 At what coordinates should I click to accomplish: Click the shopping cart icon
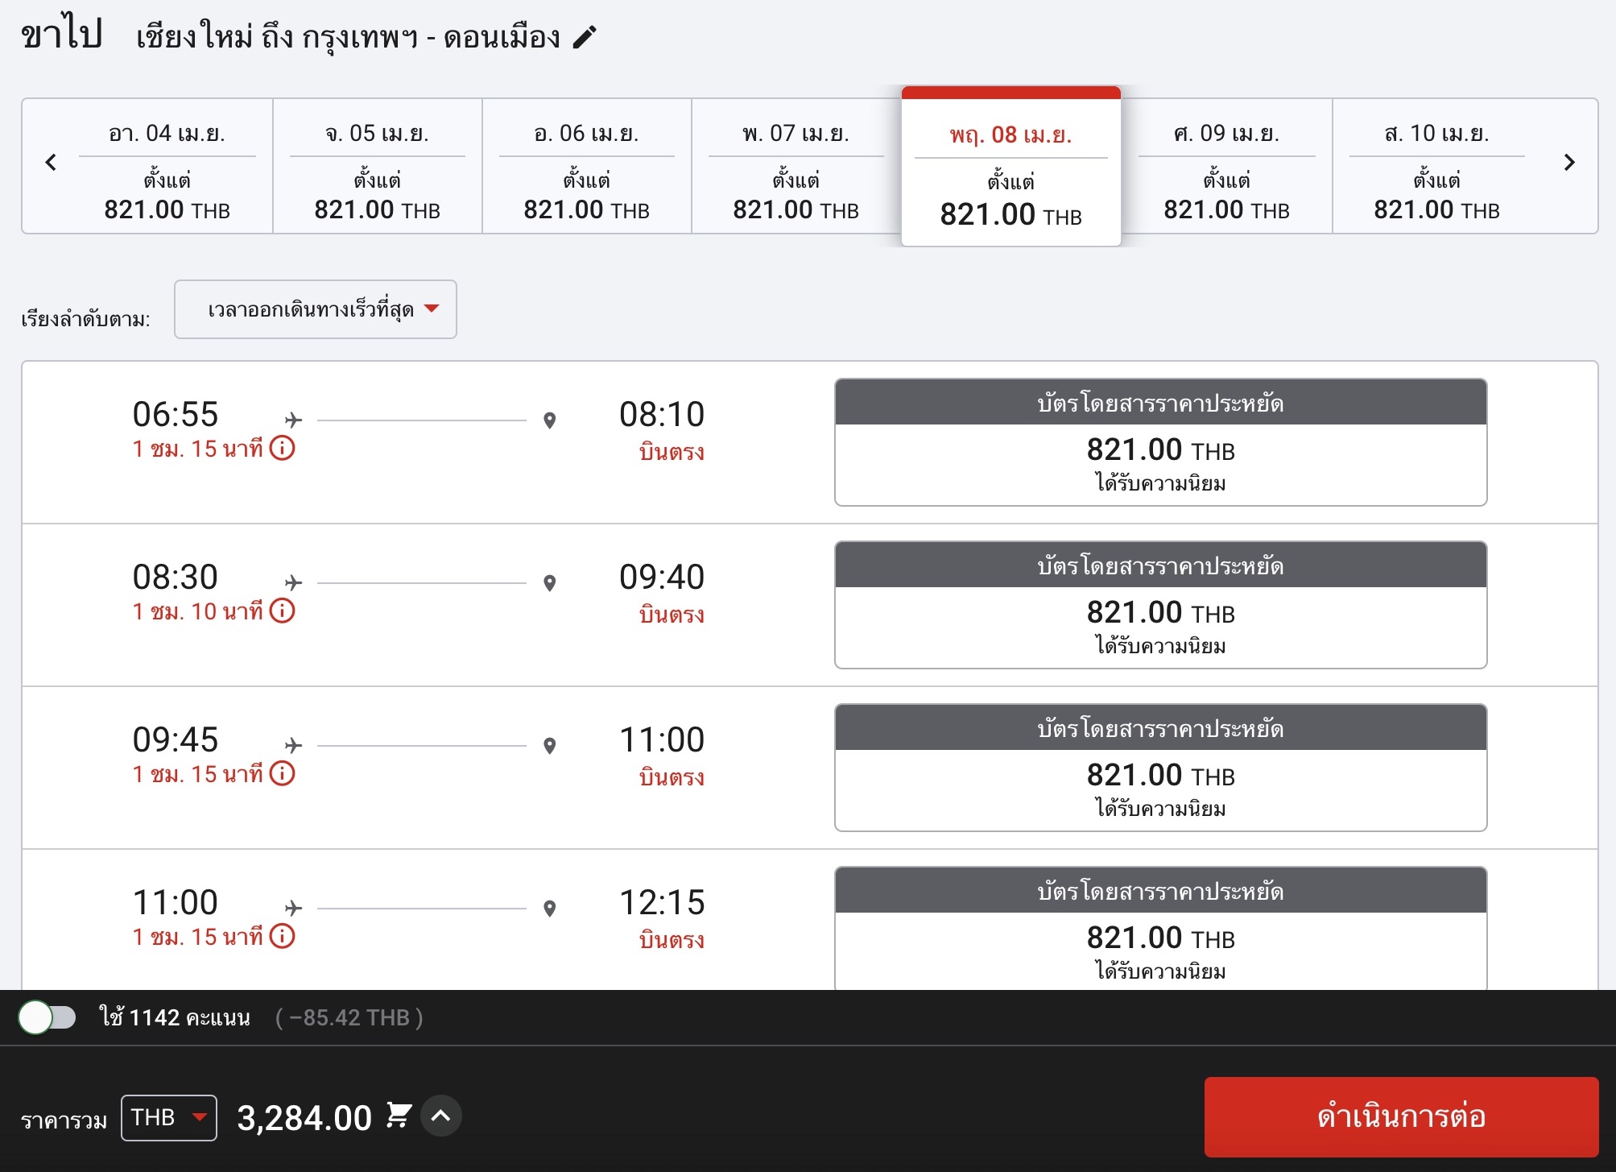[x=399, y=1116]
